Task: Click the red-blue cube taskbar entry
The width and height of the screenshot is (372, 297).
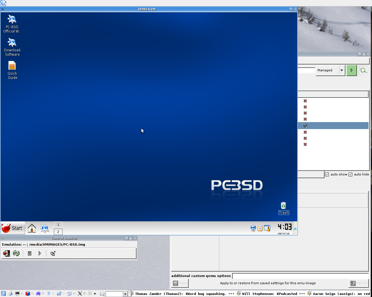Action: [x=28, y=294]
